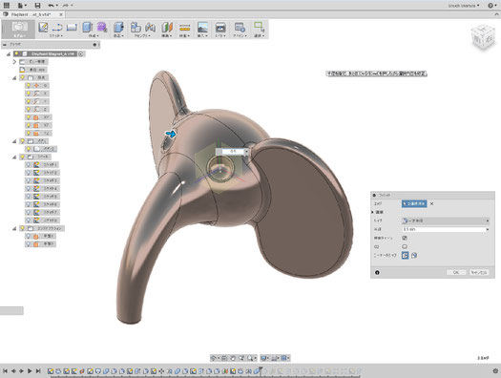Image resolution: width=501 pixels, height=378 pixels.
Task: Click the radius input field in dialog
Action: click(x=443, y=229)
